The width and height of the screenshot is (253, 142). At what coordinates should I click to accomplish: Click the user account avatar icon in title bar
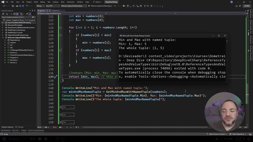pos(232,2)
